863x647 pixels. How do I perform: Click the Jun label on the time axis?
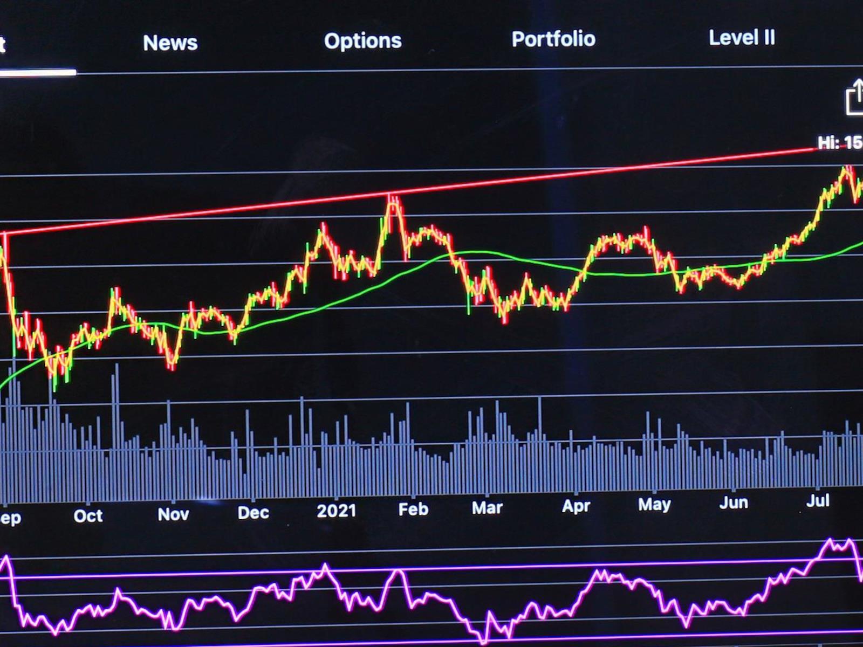tap(733, 503)
